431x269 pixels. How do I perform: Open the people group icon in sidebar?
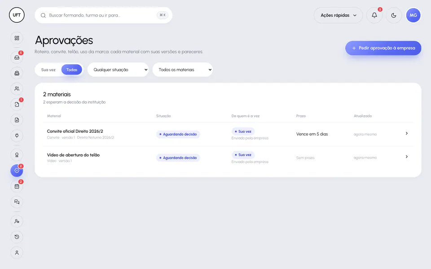click(17, 89)
